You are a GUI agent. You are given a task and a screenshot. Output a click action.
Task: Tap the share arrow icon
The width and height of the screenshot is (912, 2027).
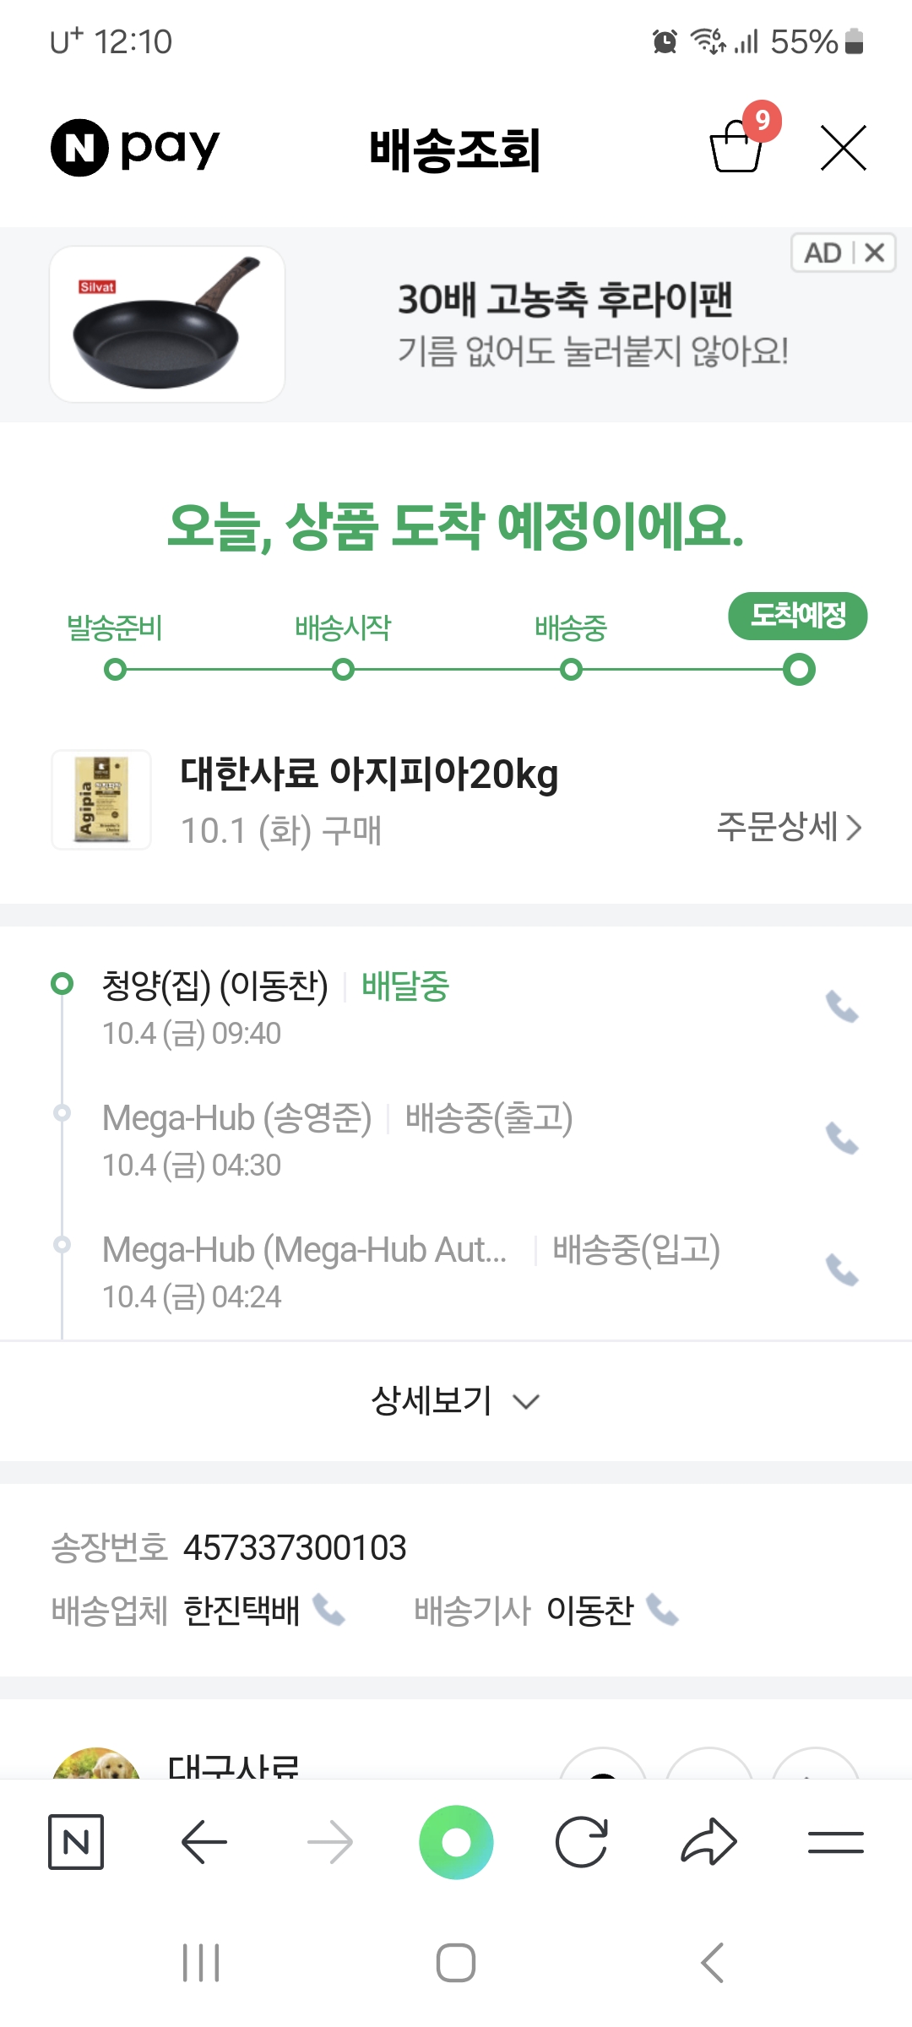pos(708,1842)
